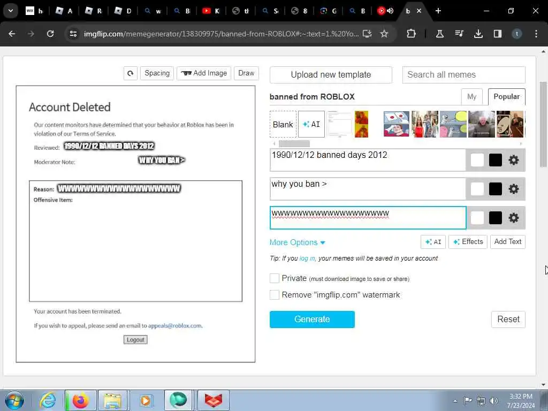
Task: Open the media player taskbar icon
Action: pos(146,400)
